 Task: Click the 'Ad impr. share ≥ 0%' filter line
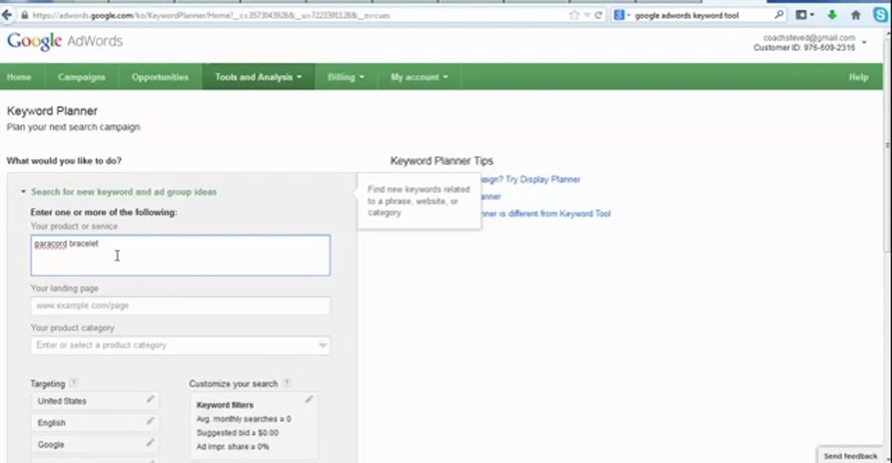click(232, 447)
